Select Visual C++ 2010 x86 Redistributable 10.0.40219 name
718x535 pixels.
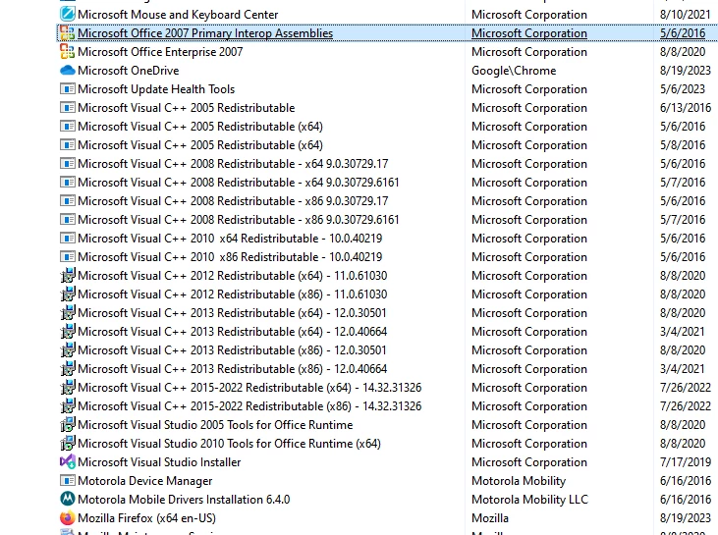pyautogui.click(x=230, y=257)
